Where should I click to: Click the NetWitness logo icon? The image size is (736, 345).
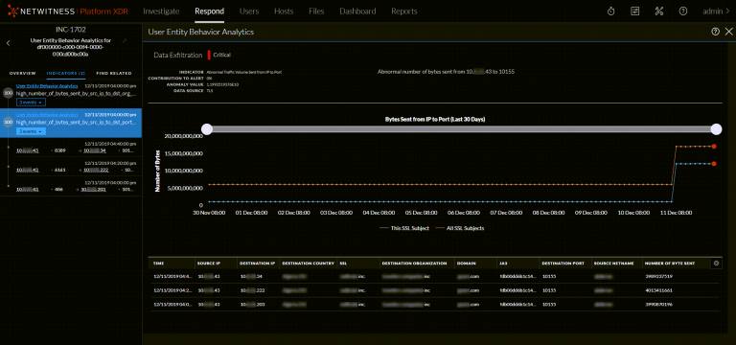coord(12,11)
